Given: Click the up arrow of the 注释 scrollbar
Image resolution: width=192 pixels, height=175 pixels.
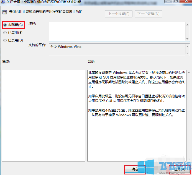Looking at the screenshot, I should tap(187, 25).
